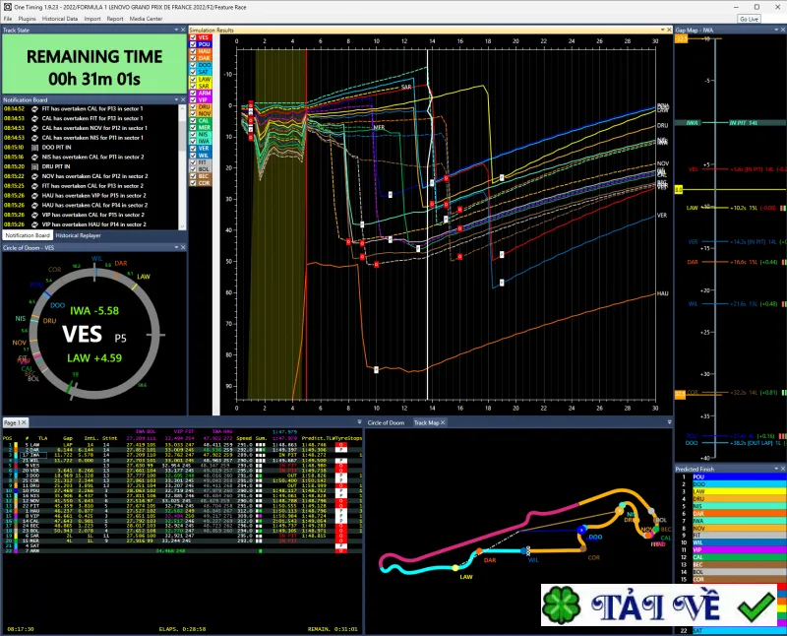Click the orange Gap Map handle near COR
The height and width of the screenshot is (636, 787).
pyautogui.click(x=680, y=394)
